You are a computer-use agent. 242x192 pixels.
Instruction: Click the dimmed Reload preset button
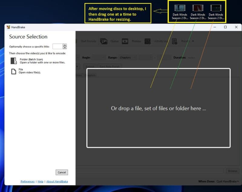coord(90,67)
